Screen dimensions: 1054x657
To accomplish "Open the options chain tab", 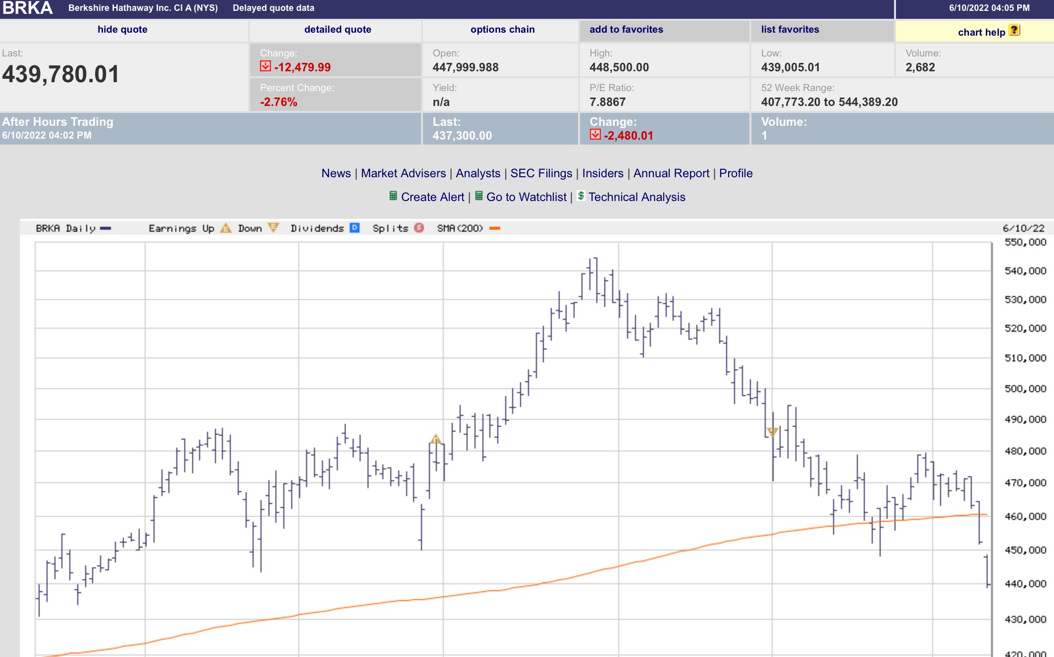I will [x=502, y=30].
